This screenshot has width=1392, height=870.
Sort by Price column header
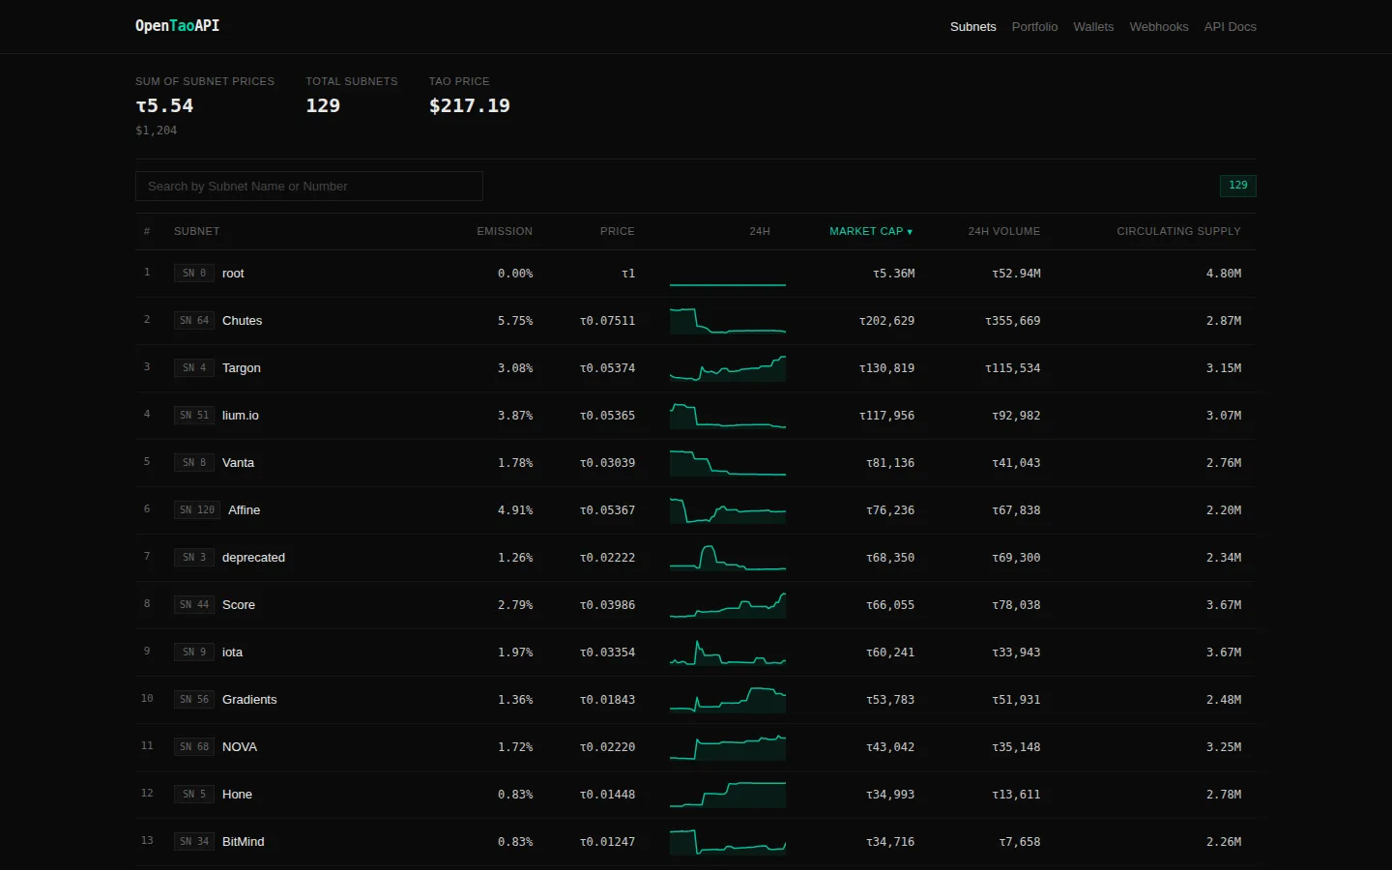618,231
